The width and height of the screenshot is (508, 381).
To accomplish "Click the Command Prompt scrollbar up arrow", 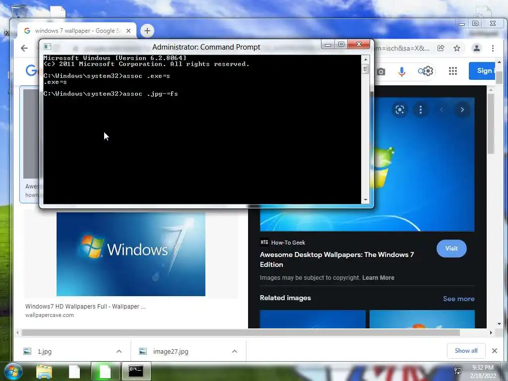I will (x=366, y=60).
